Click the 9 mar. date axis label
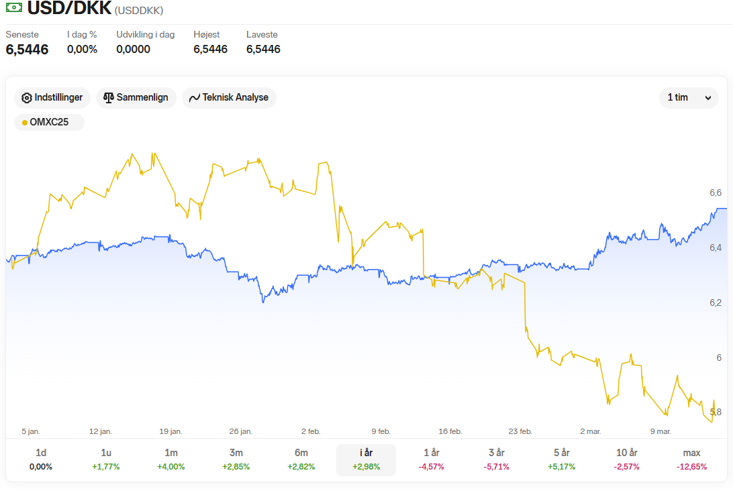Image resolution: width=733 pixels, height=489 pixels. pyautogui.click(x=661, y=431)
